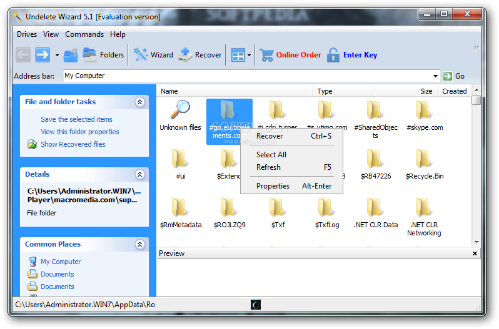Open the Address bar dropdown
The height and width of the screenshot is (329, 499).
pos(435,76)
